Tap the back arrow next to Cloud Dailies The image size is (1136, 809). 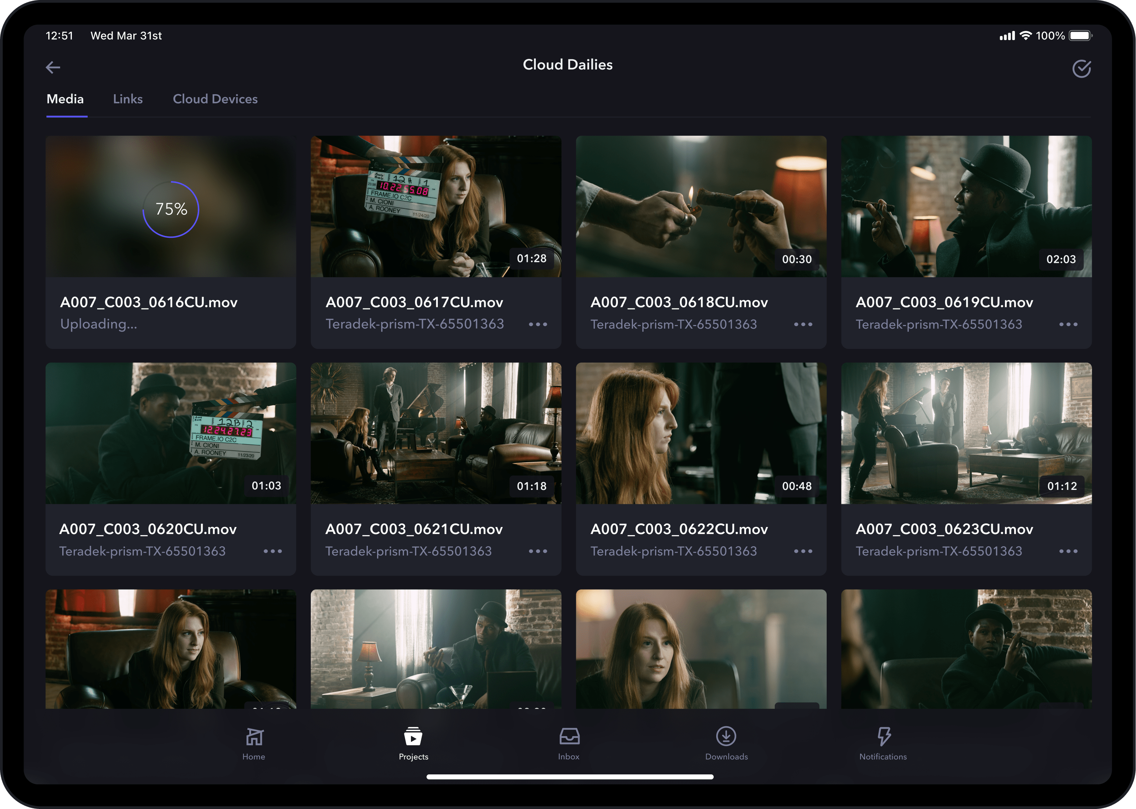53,67
